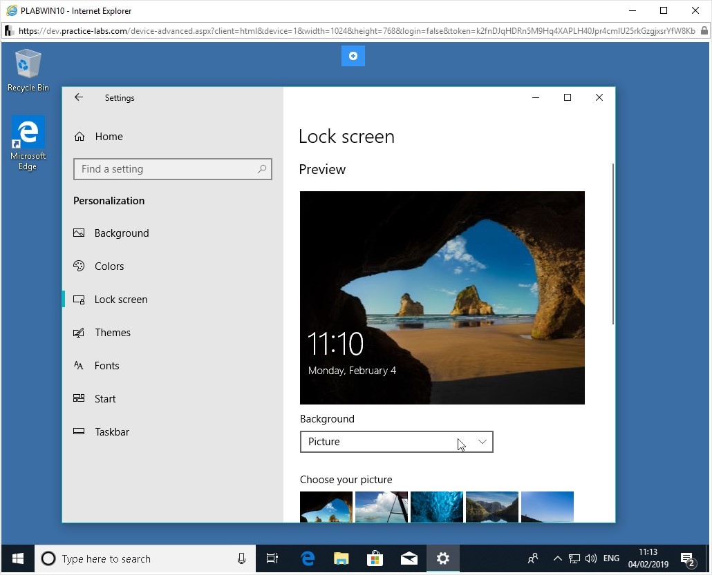Open the Action Center notifications icon
Screen dimensions: 712x575
click(x=688, y=560)
